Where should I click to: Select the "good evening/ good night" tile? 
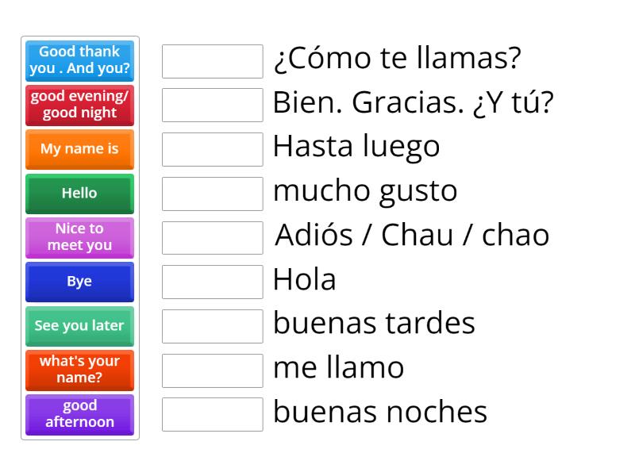click(x=79, y=106)
